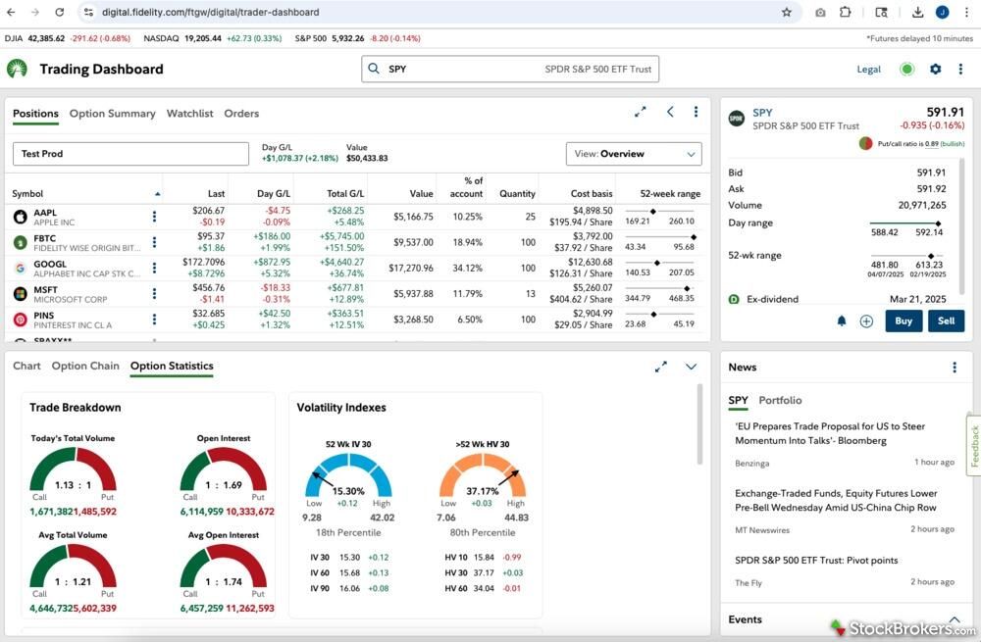Open the View: Overview dropdown
Image resolution: width=981 pixels, height=642 pixels.
(x=634, y=154)
